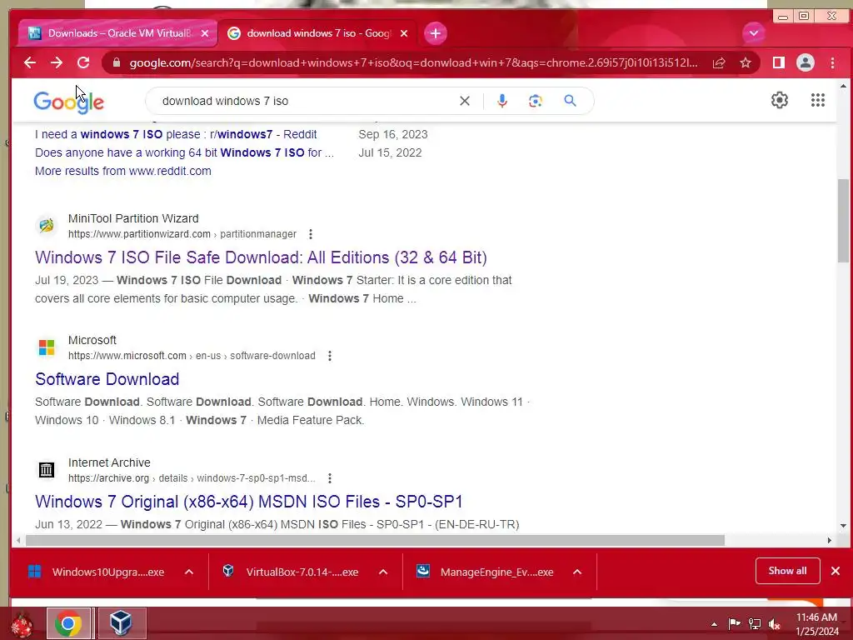Click the MiniTool Partition Wizard favicon

[47, 225]
